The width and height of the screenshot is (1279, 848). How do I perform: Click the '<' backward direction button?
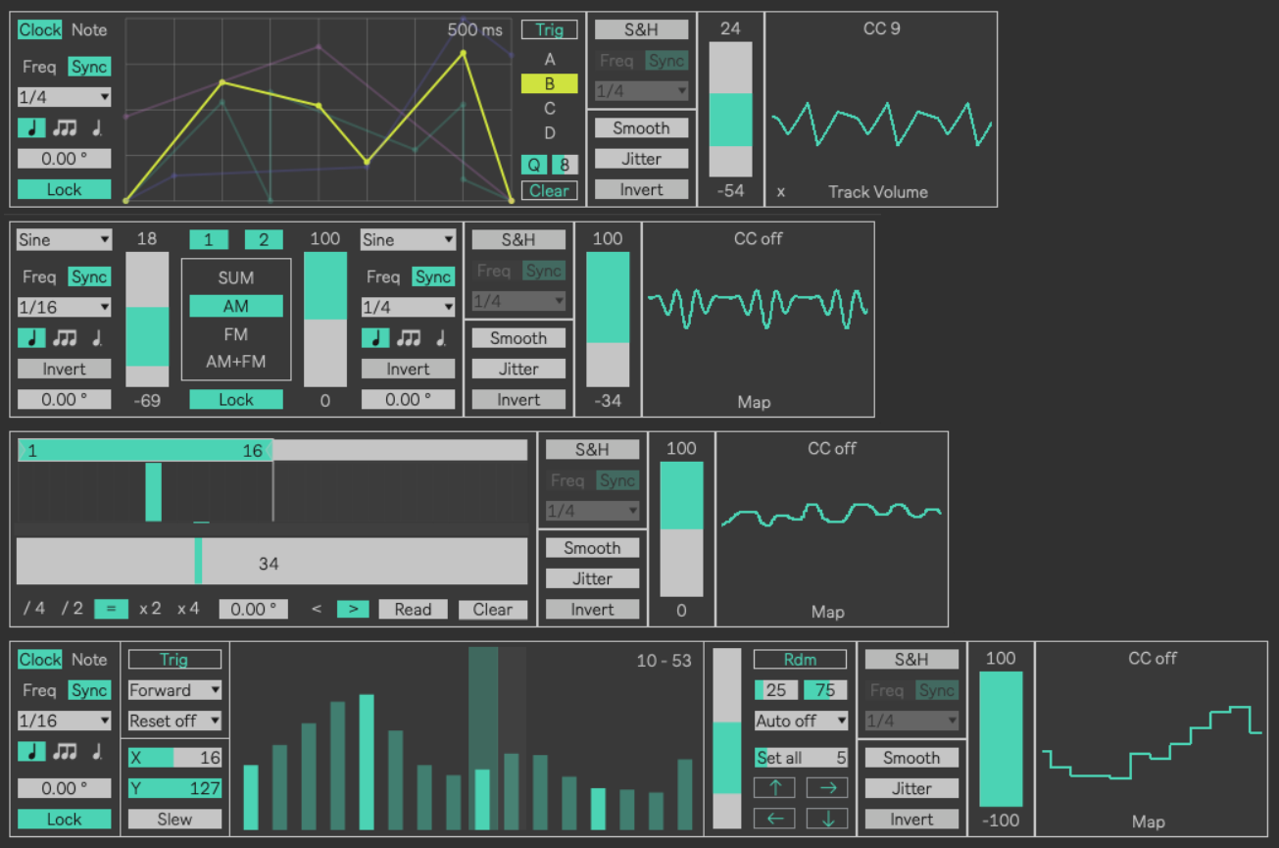pos(317,609)
